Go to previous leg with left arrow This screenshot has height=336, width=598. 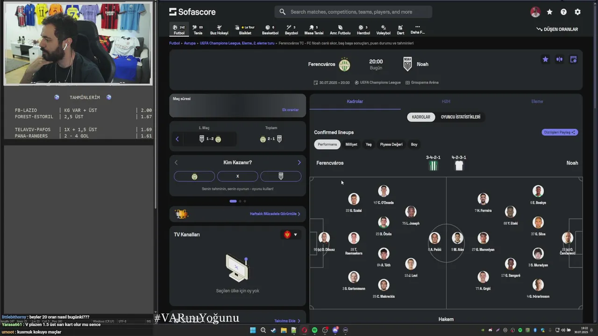point(177,139)
